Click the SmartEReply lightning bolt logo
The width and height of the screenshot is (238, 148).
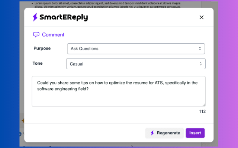35,17
